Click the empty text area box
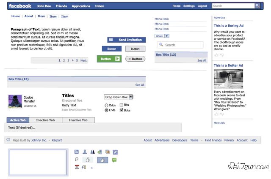 38,162
